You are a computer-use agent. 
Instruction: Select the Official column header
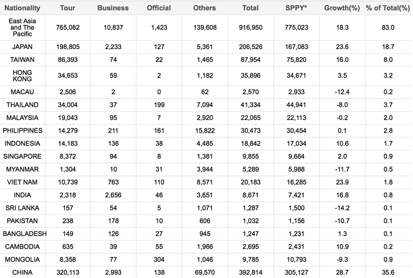tap(159, 8)
